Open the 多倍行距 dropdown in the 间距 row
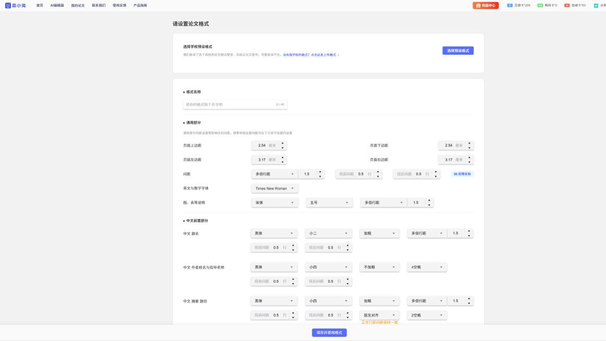The image size is (606, 341). [274, 174]
